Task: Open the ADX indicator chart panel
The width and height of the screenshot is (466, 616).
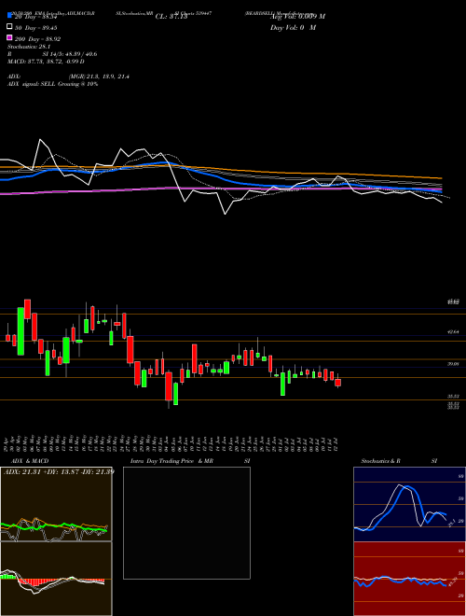Action: point(56,504)
